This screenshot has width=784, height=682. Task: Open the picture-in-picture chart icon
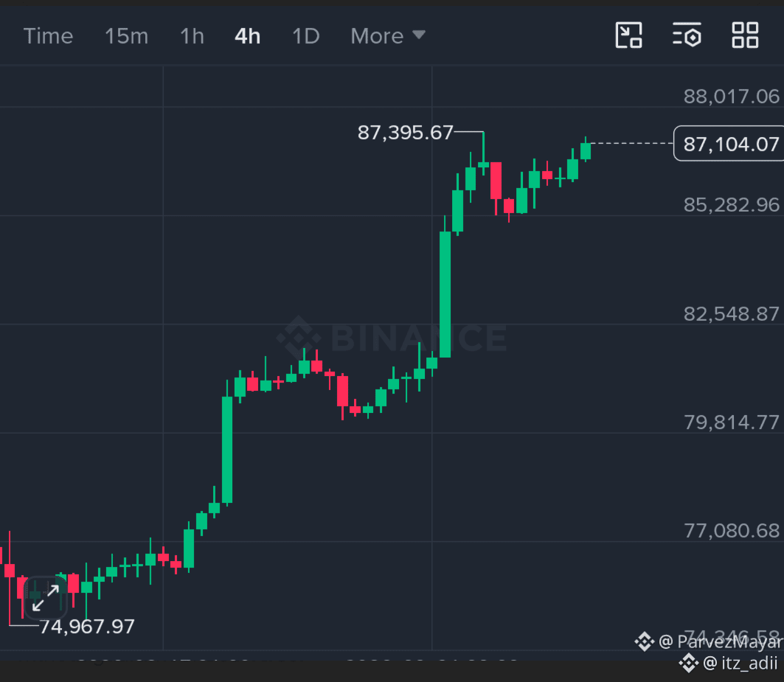point(628,35)
